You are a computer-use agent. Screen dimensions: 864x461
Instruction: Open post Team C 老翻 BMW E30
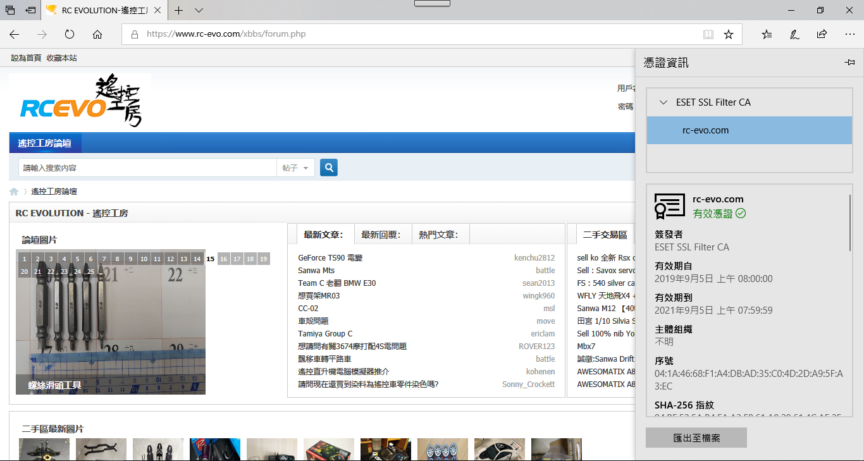point(336,283)
